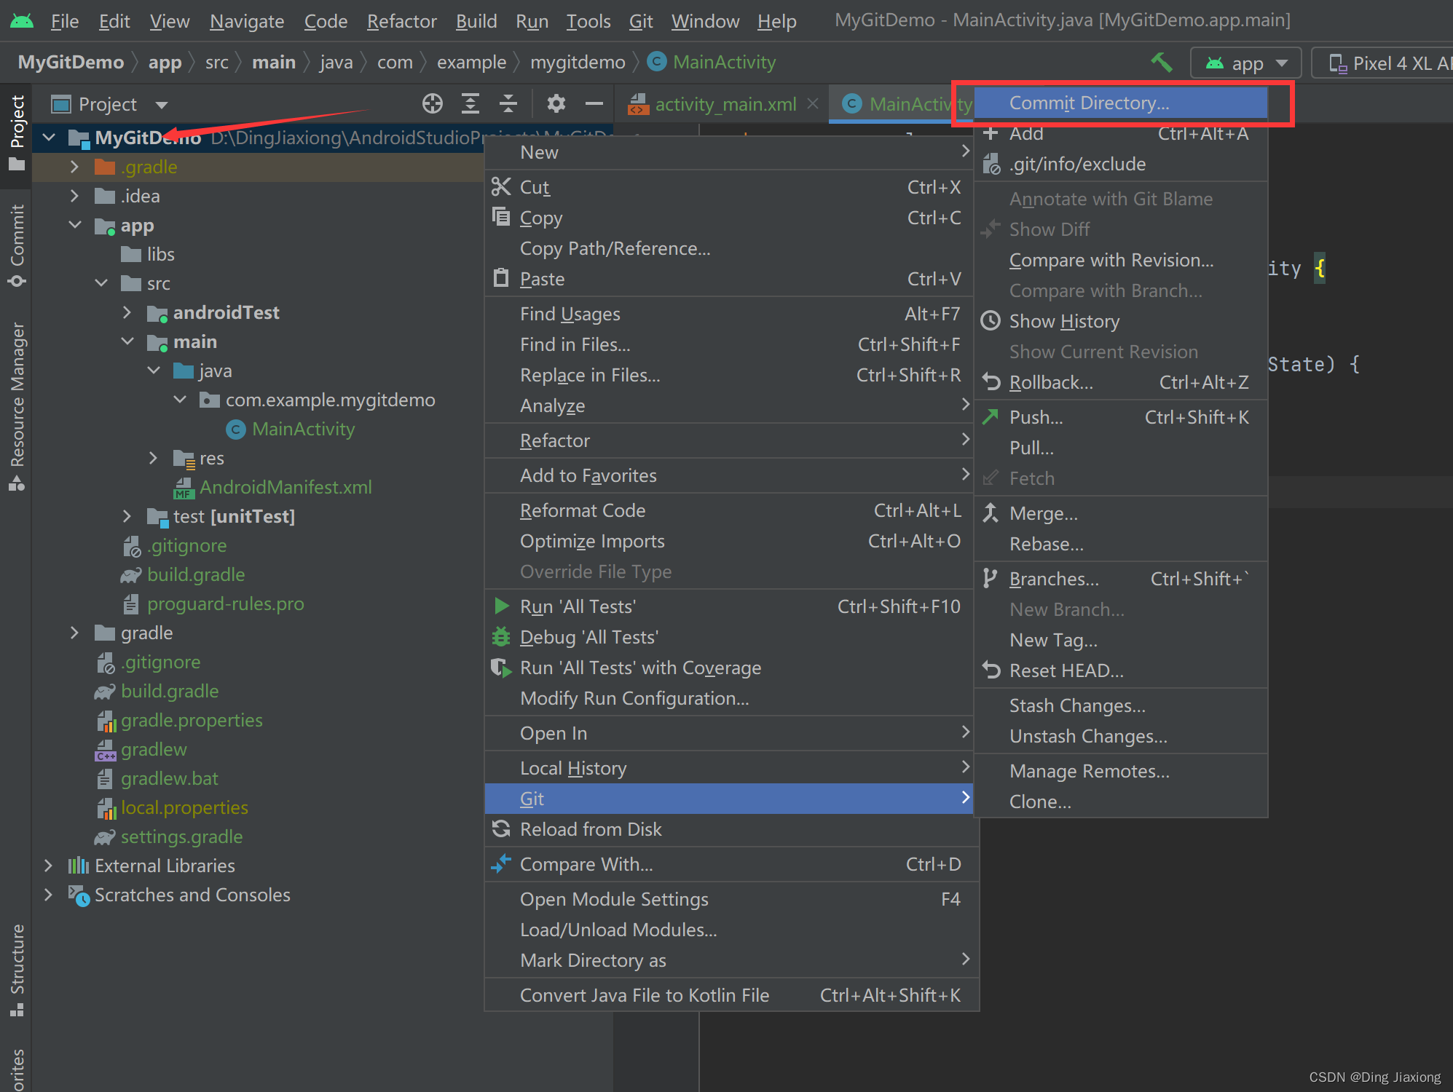Viewport: 1453px width, 1092px height.
Task: Open the Commit tool window sidebar
Action: click(17, 246)
